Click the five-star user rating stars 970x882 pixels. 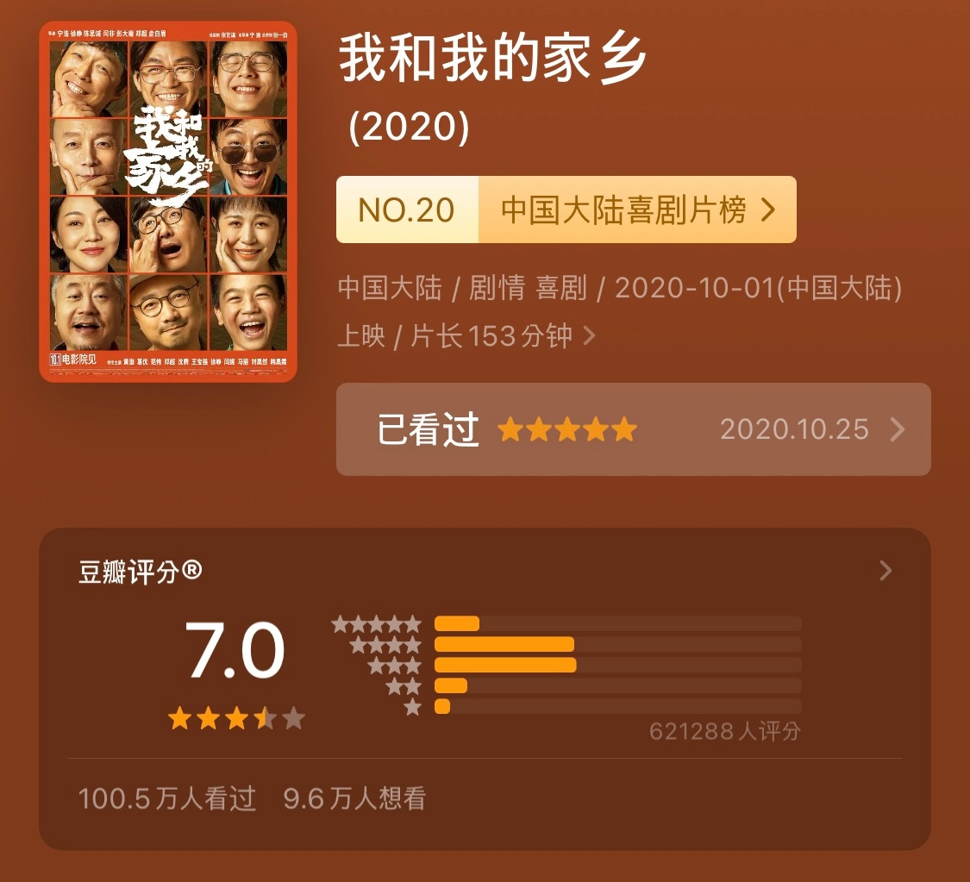pyautogui.click(x=567, y=429)
